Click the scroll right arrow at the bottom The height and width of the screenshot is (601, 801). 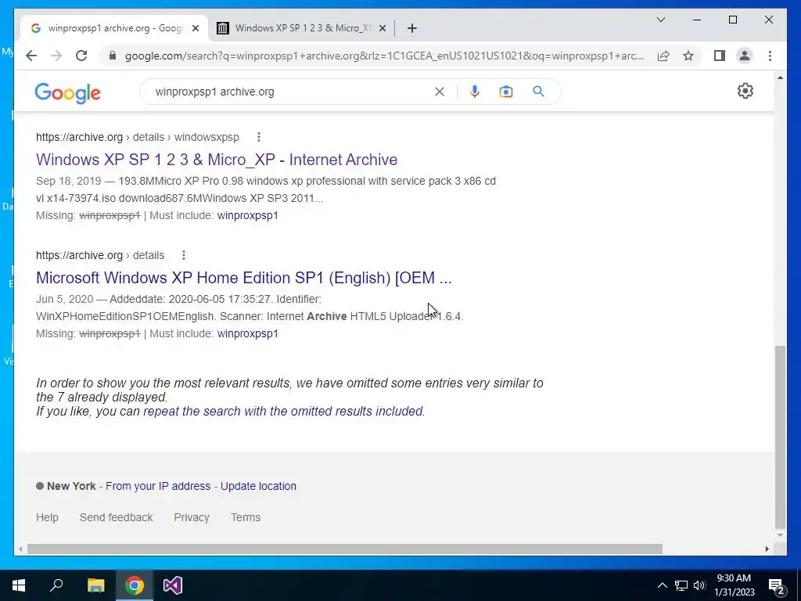coord(767,549)
